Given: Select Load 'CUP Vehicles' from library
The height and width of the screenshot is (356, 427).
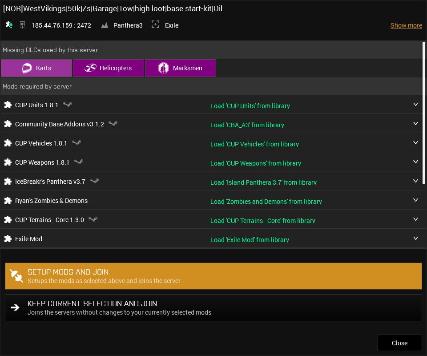Looking at the screenshot, I should (254, 144).
